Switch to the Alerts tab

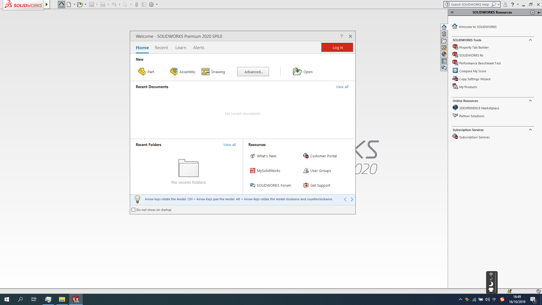coord(198,48)
